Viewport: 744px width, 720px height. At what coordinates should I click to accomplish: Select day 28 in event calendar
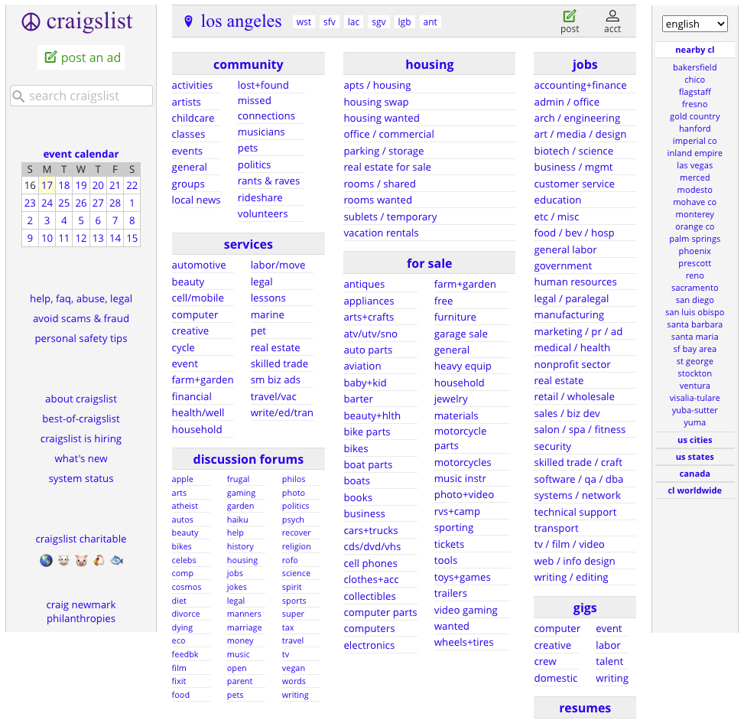115,203
